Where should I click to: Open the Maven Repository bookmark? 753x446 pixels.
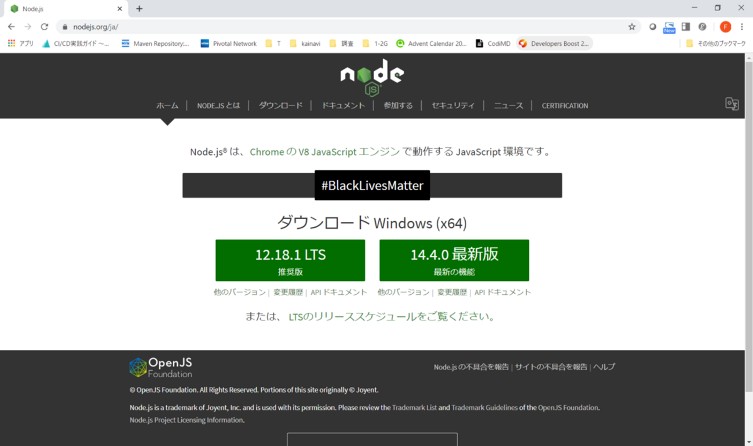[155, 43]
